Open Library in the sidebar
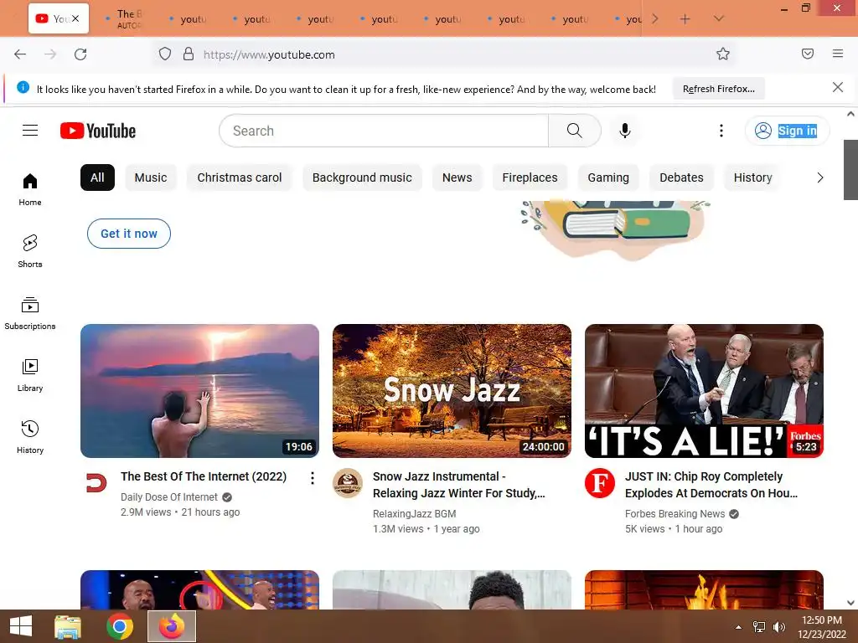Viewport: 858px width, 643px height. click(x=30, y=375)
